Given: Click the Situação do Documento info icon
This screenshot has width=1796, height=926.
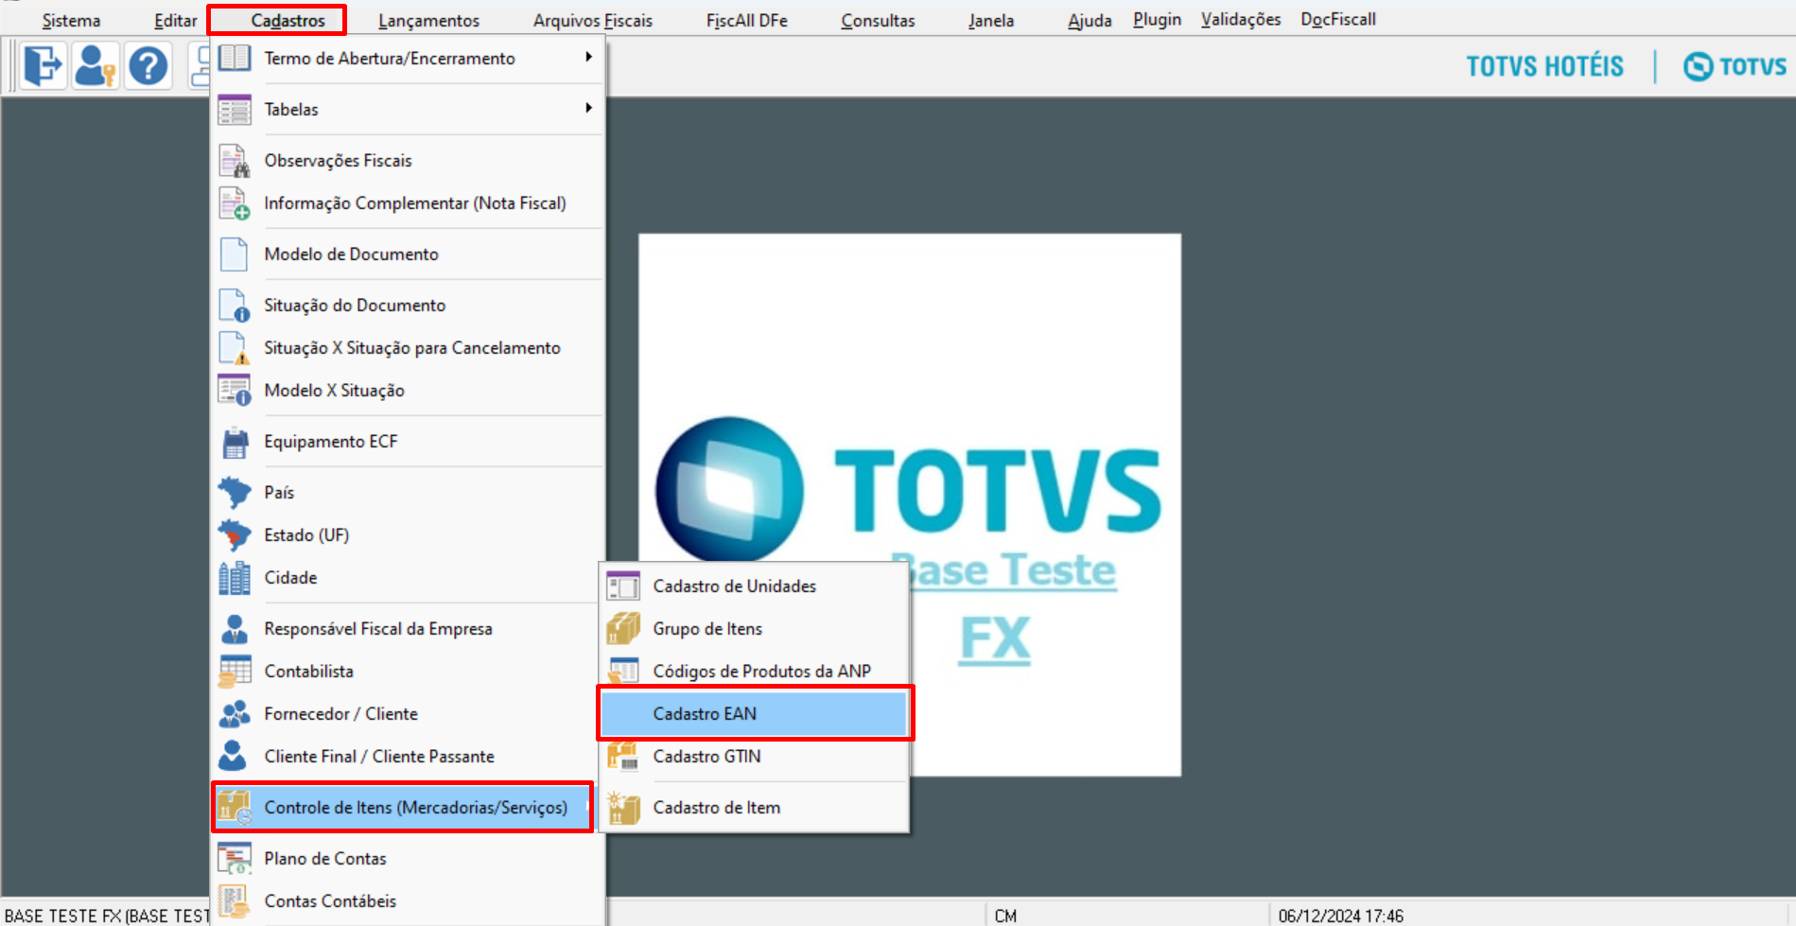Looking at the screenshot, I should point(235,306).
